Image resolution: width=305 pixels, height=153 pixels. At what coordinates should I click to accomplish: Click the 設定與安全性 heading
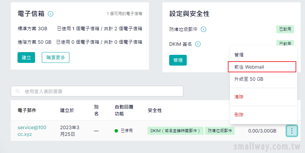click(x=189, y=14)
